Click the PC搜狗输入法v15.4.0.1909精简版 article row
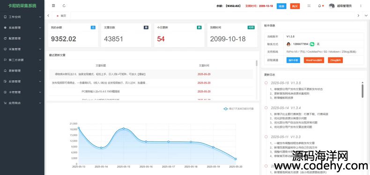The image size is (370, 175). pos(151,91)
